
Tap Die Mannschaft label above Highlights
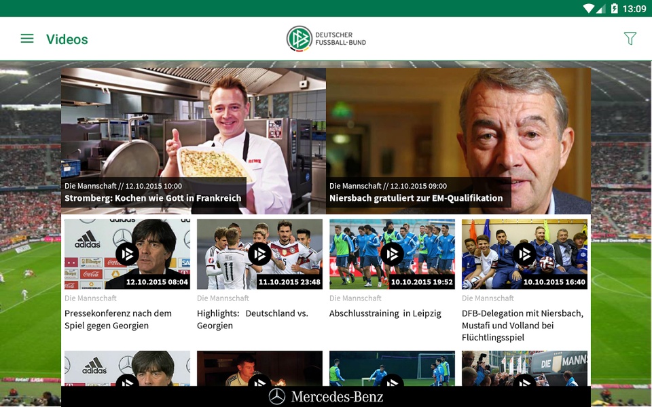pyautogui.click(x=223, y=298)
